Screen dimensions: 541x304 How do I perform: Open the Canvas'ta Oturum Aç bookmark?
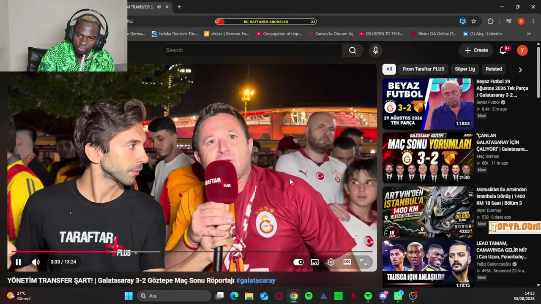tap(331, 34)
